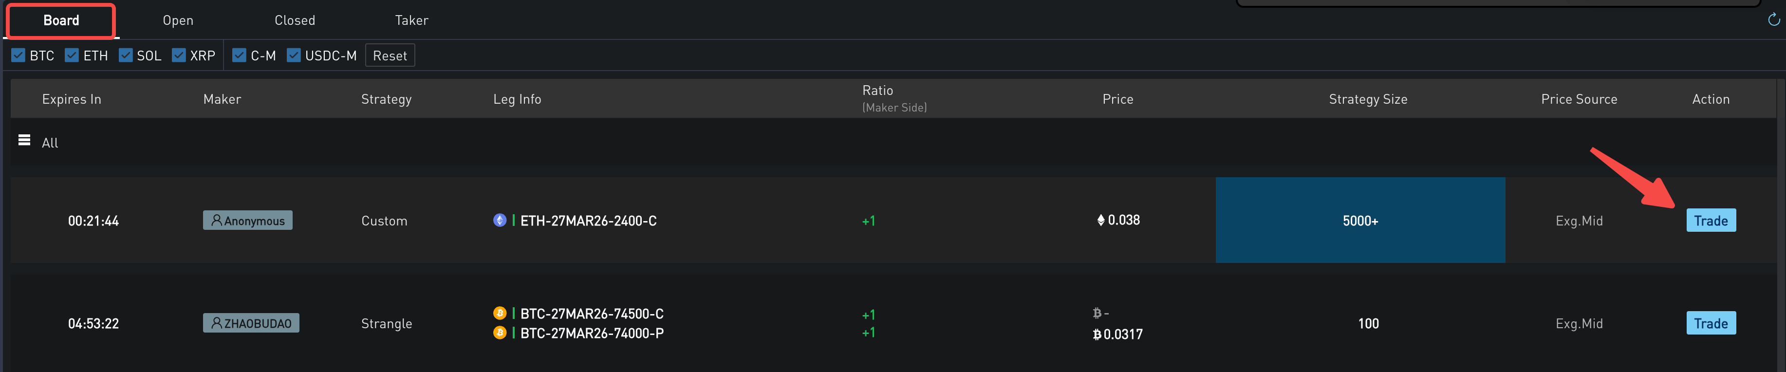
Task: Click Trade for the ETH Custom strategy
Action: [x=1711, y=220]
